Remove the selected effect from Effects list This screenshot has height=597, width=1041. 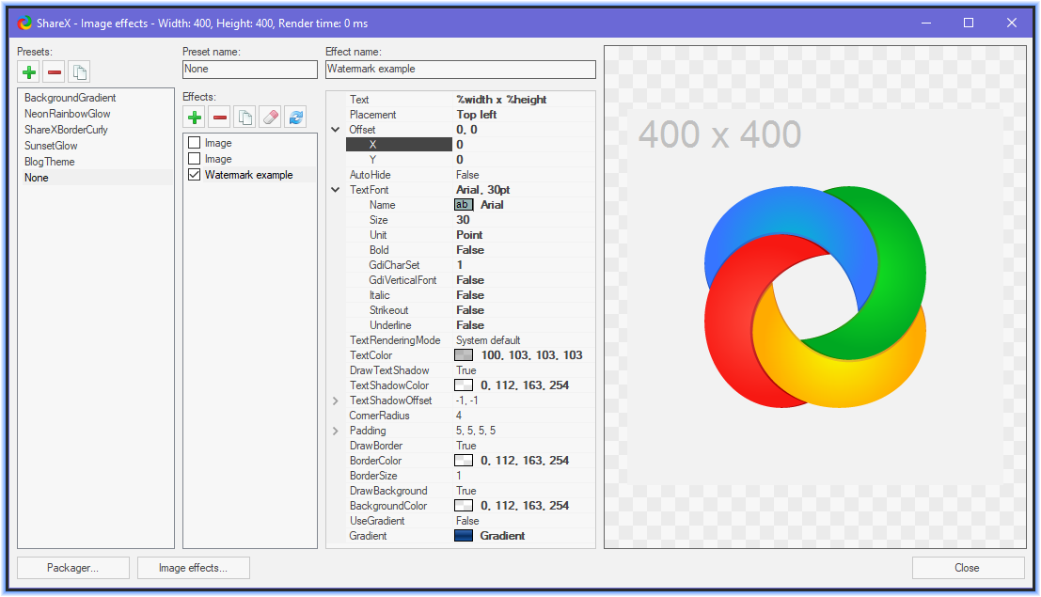pyautogui.click(x=219, y=118)
